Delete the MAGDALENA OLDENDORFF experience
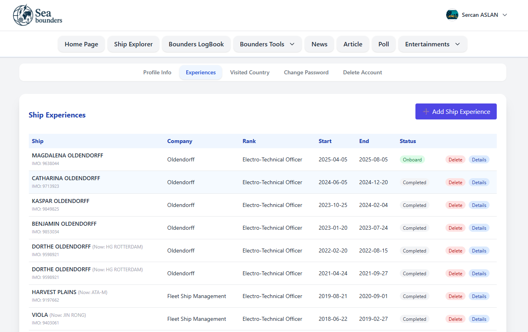This screenshot has width=528, height=332. [x=455, y=160]
